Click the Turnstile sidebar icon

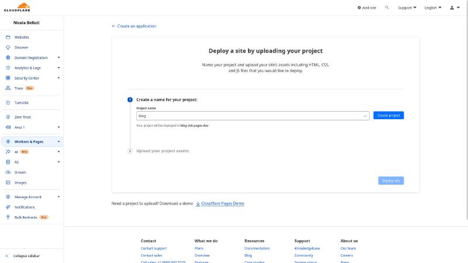point(8,102)
